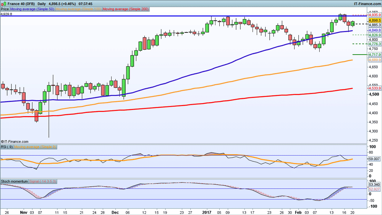Click the 07:37:45 time readout
This screenshot has width=382, height=215.
click(85, 4)
